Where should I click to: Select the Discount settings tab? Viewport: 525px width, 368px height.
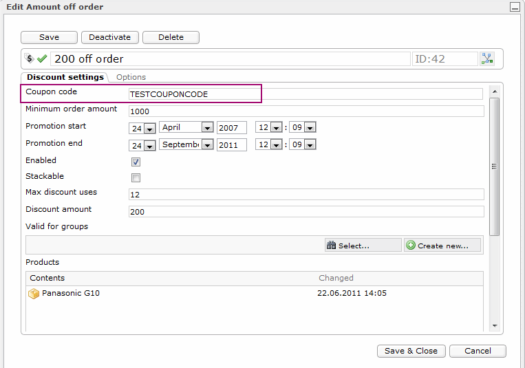[x=65, y=77]
